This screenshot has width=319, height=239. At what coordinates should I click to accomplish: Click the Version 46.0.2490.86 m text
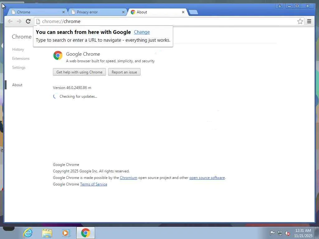72,88
